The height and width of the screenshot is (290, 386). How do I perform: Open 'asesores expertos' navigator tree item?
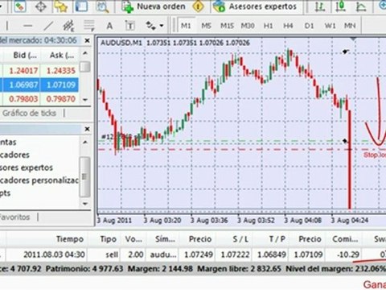tap(27, 168)
